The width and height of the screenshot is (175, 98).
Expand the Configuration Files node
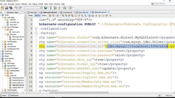(2, 49)
